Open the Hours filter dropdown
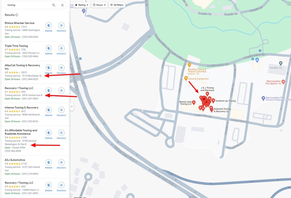The height and width of the screenshot is (198, 291). point(99,5)
